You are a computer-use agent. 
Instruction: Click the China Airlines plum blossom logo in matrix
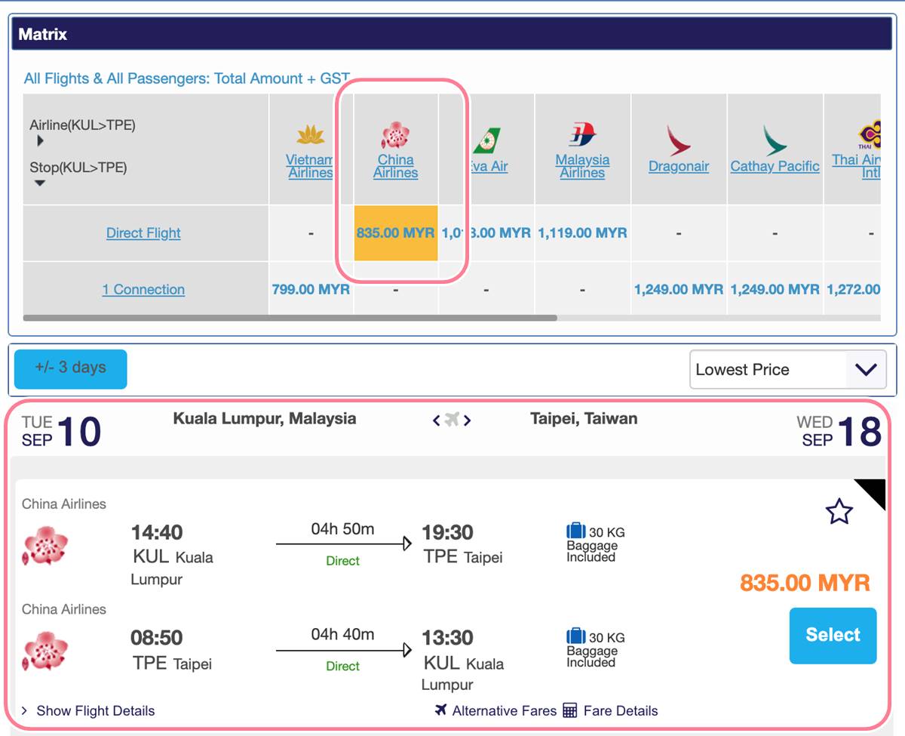click(395, 136)
